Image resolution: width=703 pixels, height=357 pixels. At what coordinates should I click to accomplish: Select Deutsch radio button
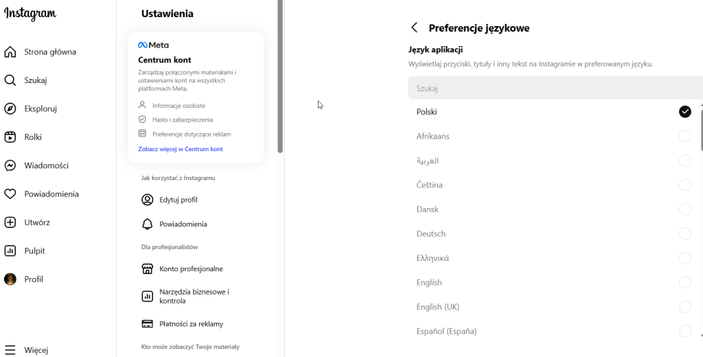tap(684, 234)
